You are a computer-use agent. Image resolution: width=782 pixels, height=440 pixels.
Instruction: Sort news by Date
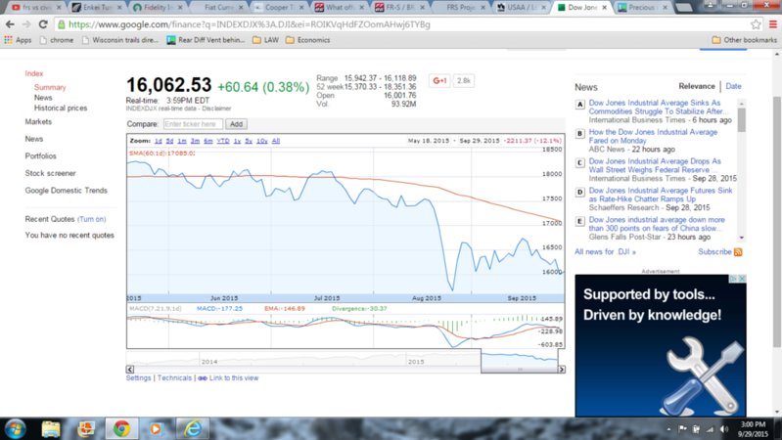pos(733,86)
